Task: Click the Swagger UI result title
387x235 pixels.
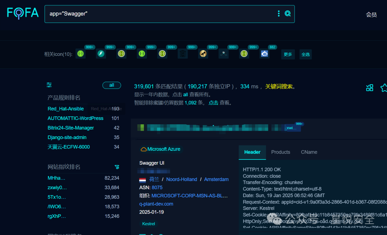Action: pos(152,163)
